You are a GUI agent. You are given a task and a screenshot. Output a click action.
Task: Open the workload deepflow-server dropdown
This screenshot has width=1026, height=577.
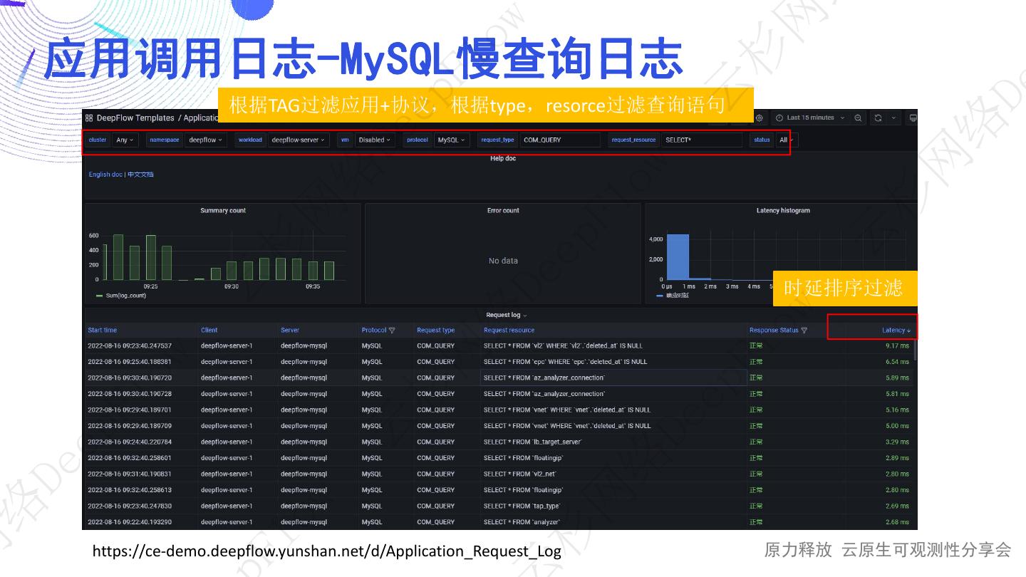[298, 140]
